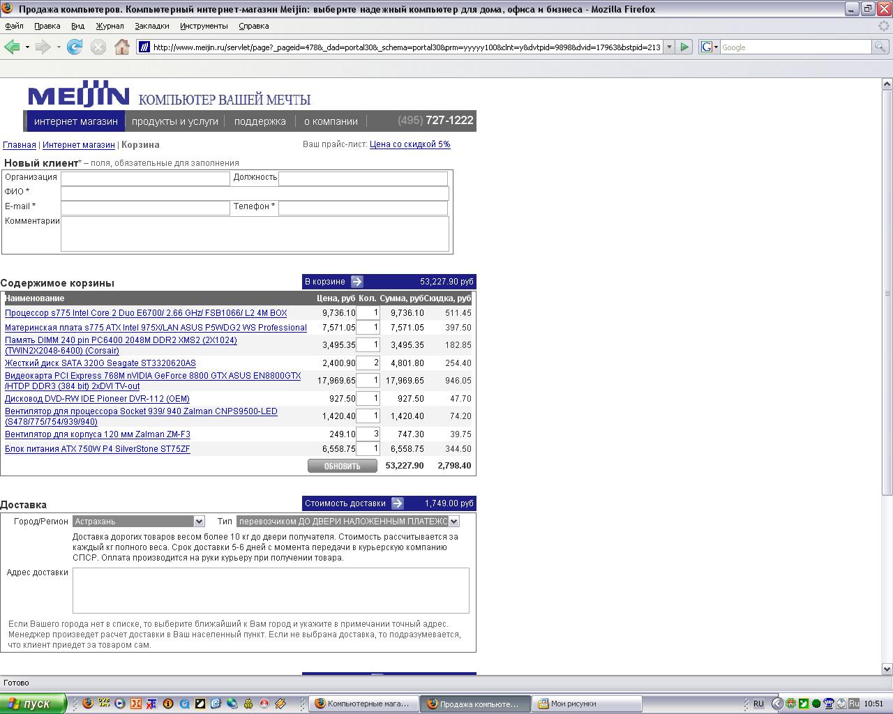
Task: Click the RU language indicator on taskbar
Action: tap(758, 704)
